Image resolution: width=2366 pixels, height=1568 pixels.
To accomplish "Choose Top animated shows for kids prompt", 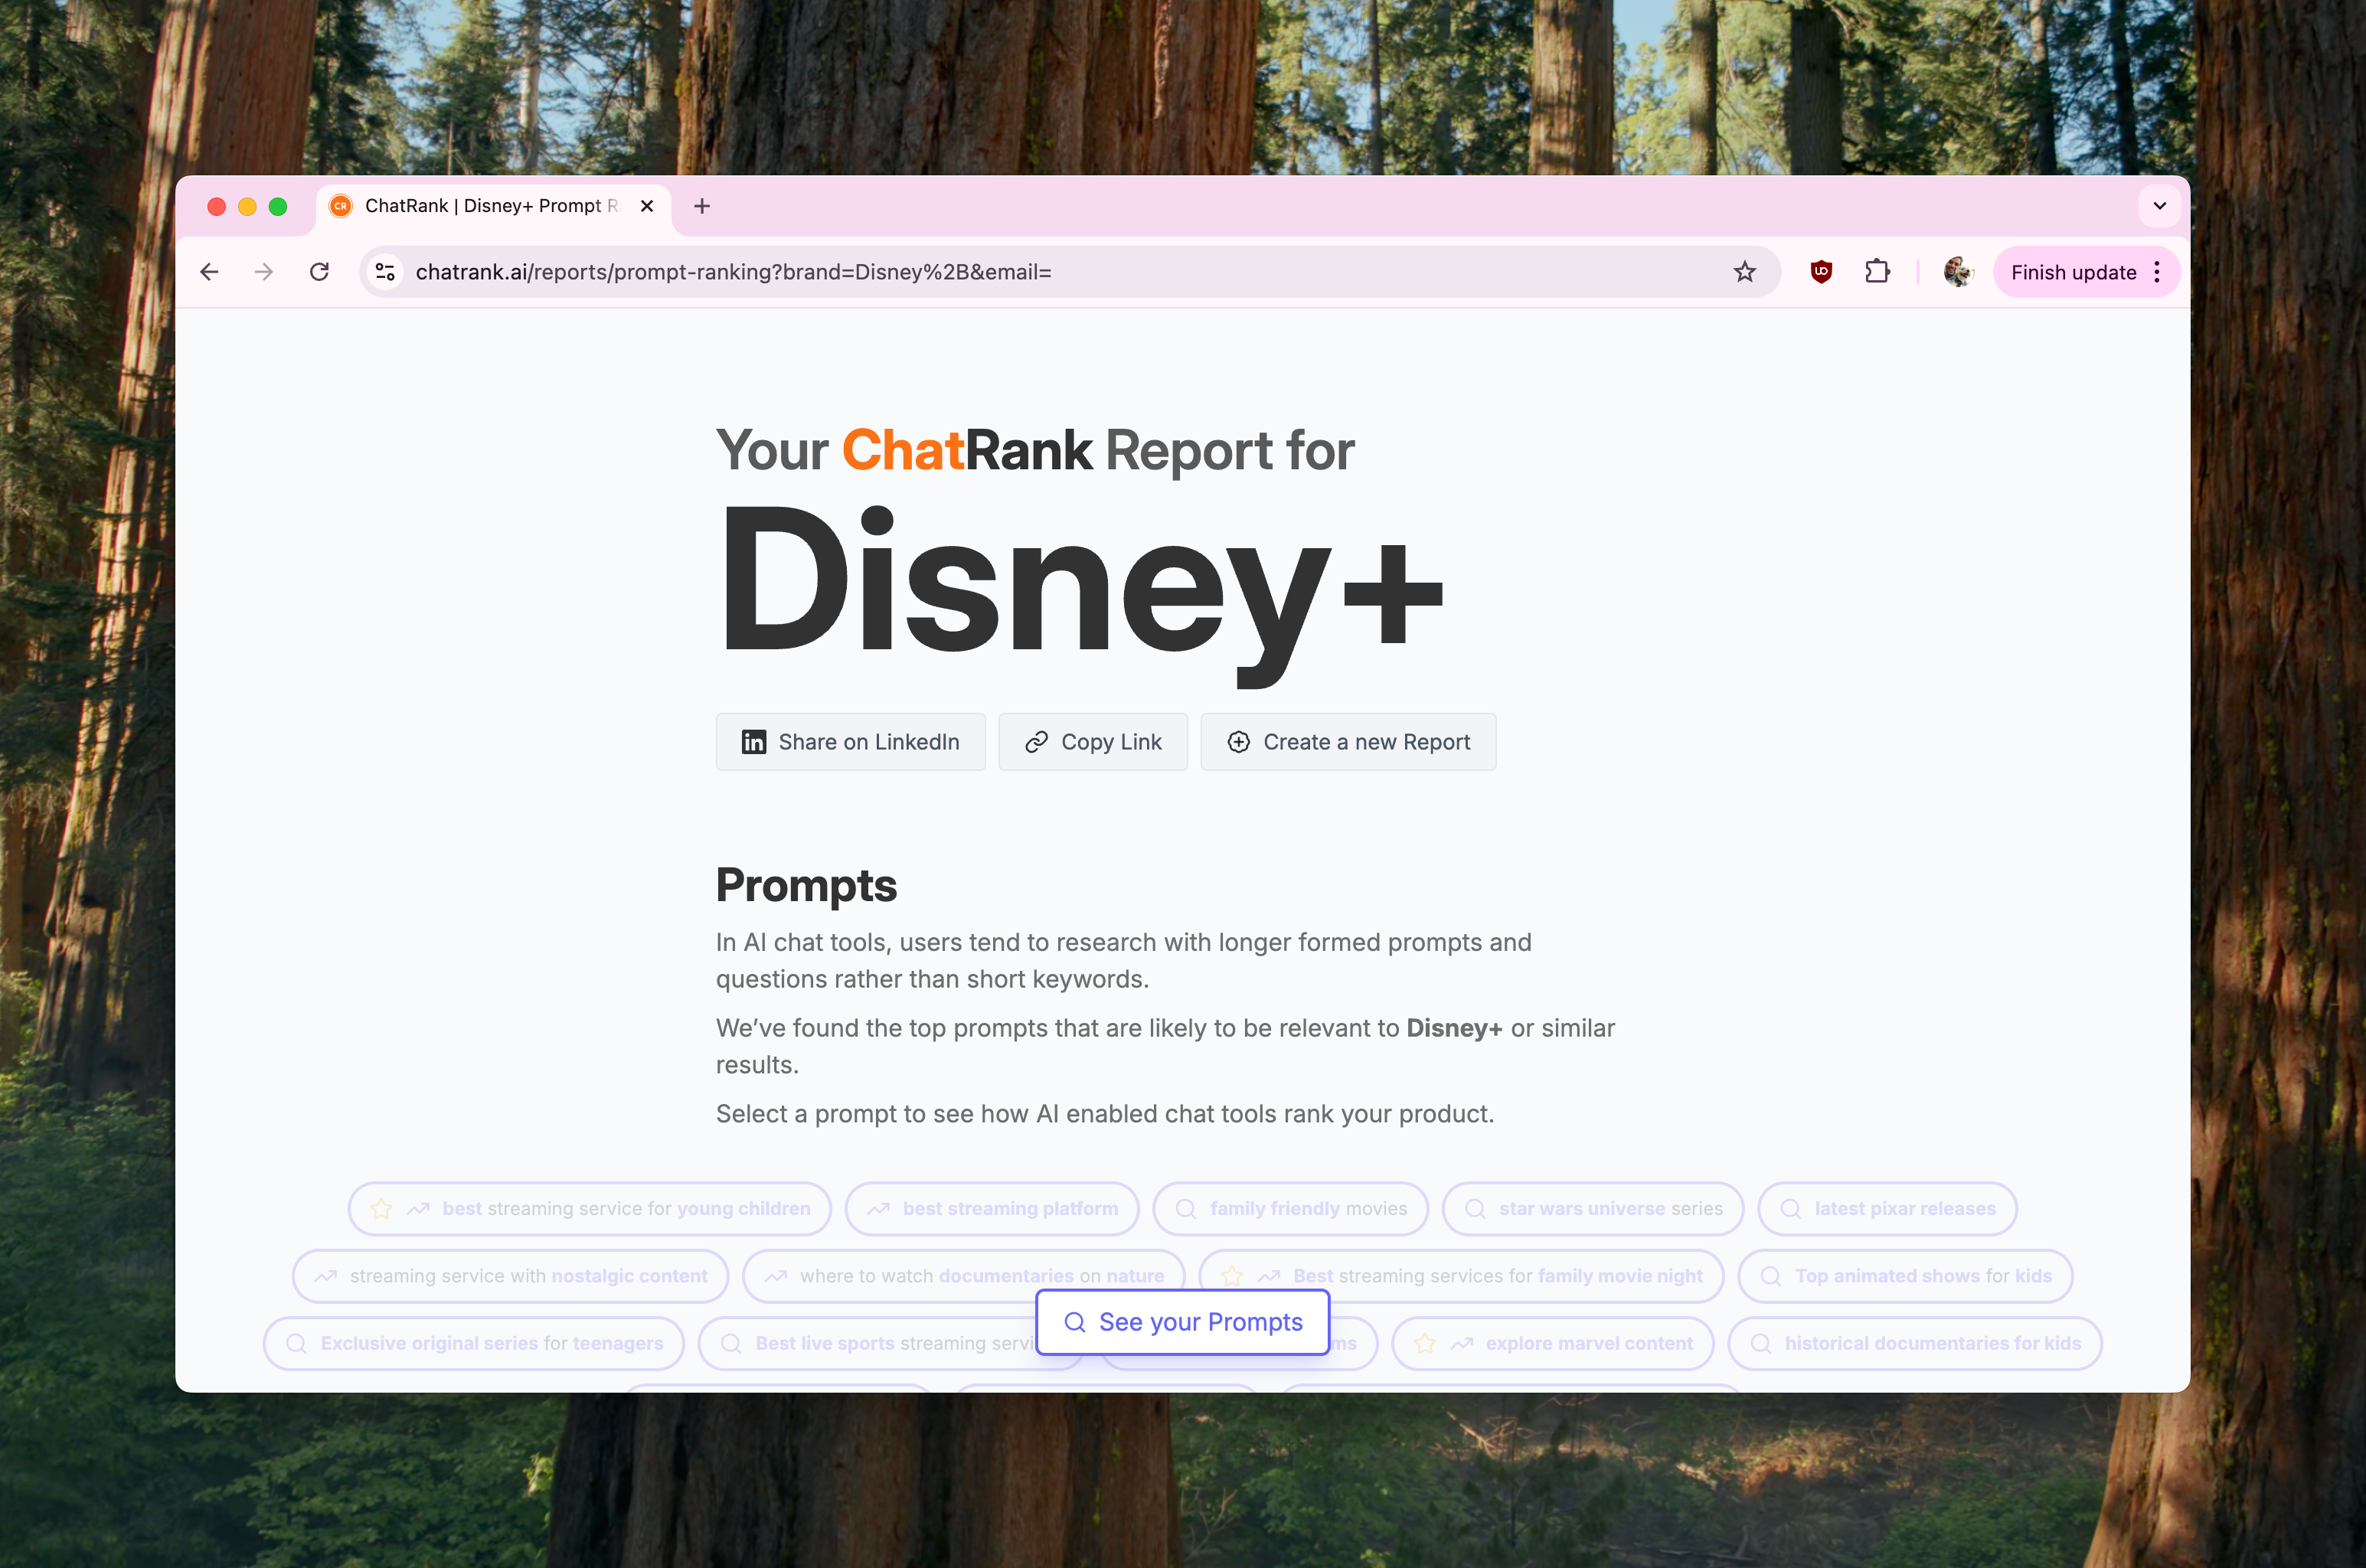I will [x=1906, y=1276].
